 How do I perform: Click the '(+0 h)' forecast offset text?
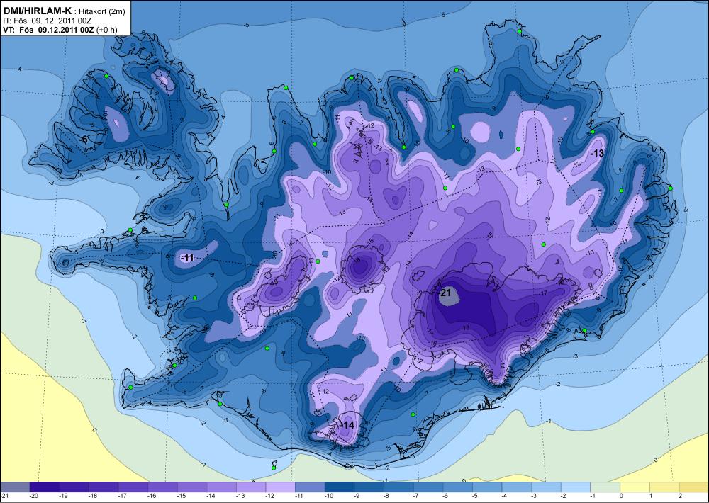(108, 30)
